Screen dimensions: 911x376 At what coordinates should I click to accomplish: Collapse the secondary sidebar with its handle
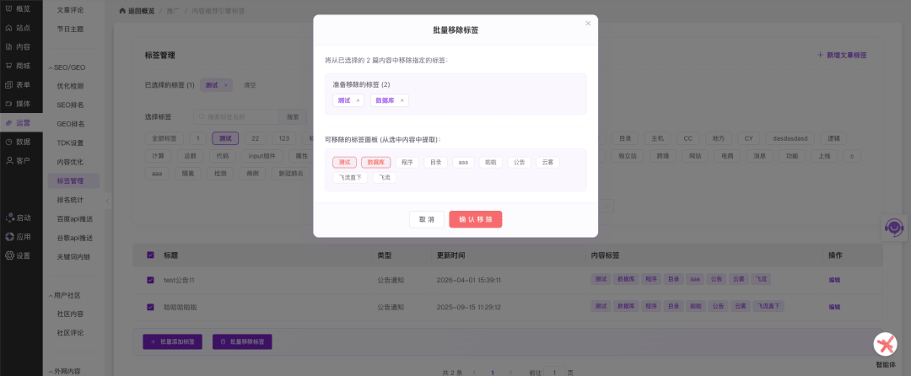(x=107, y=201)
